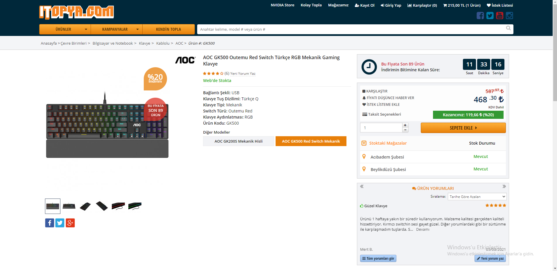Open the ITOPYA.COM logo homepage
557x271 pixels.
76,12
